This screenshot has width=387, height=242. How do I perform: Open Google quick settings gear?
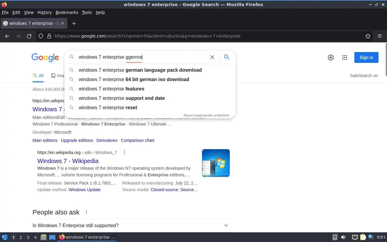coord(331,57)
